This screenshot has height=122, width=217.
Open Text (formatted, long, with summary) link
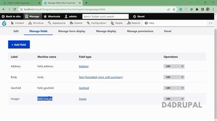pos(101,77)
